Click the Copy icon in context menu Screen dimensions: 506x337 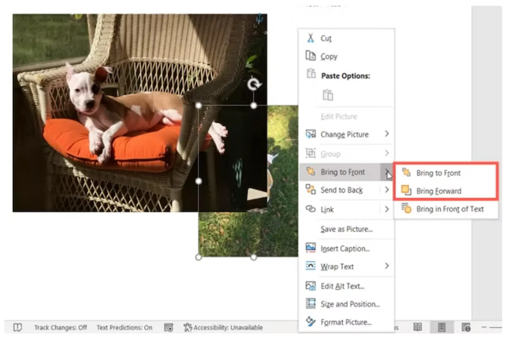click(x=310, y=56)
